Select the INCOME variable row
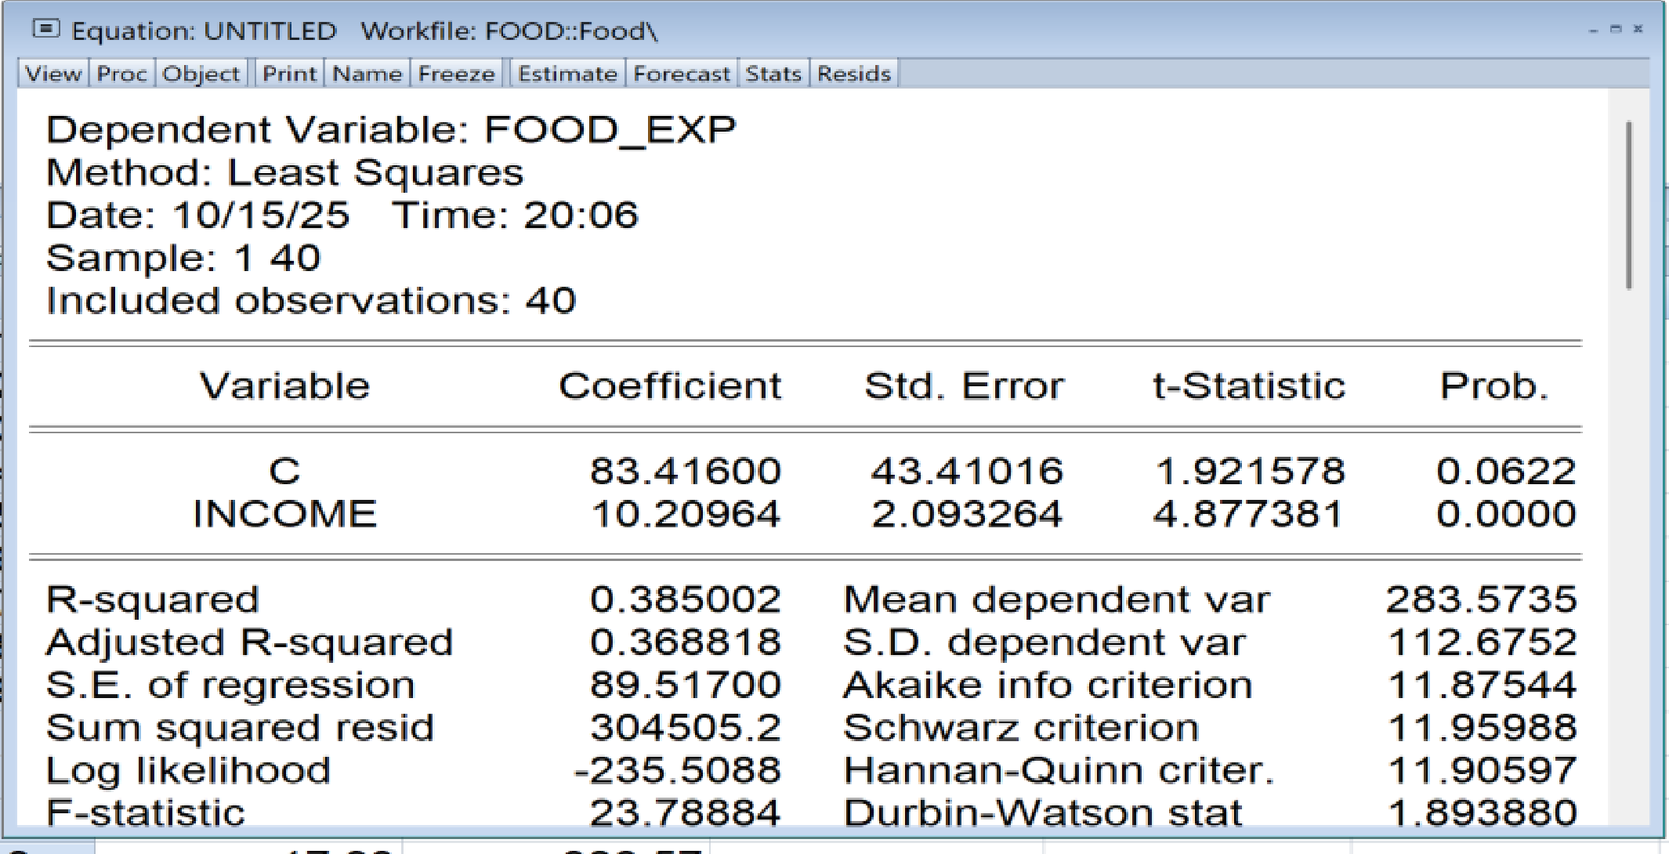Viewport: 1669px width, 854px height. [285, 515]
